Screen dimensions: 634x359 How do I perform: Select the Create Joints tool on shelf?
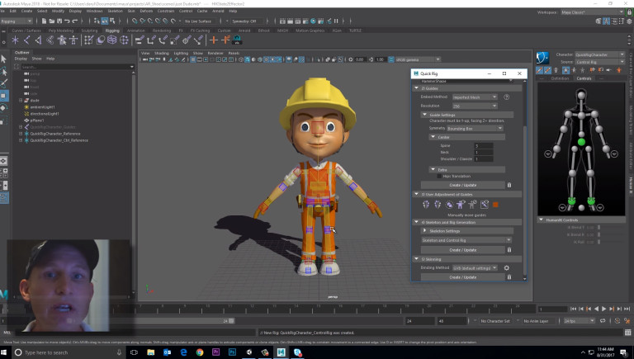[26, 40]
